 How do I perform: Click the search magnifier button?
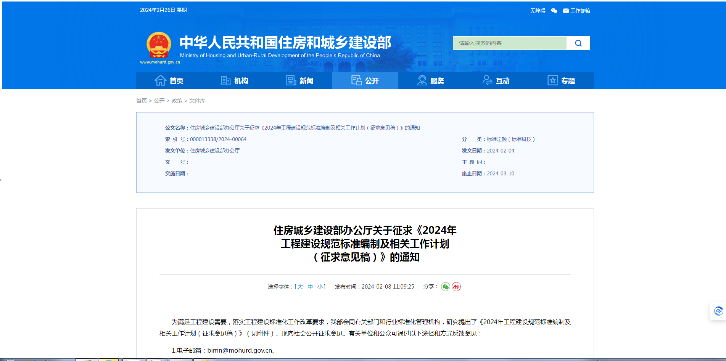[x=578, y=43]
